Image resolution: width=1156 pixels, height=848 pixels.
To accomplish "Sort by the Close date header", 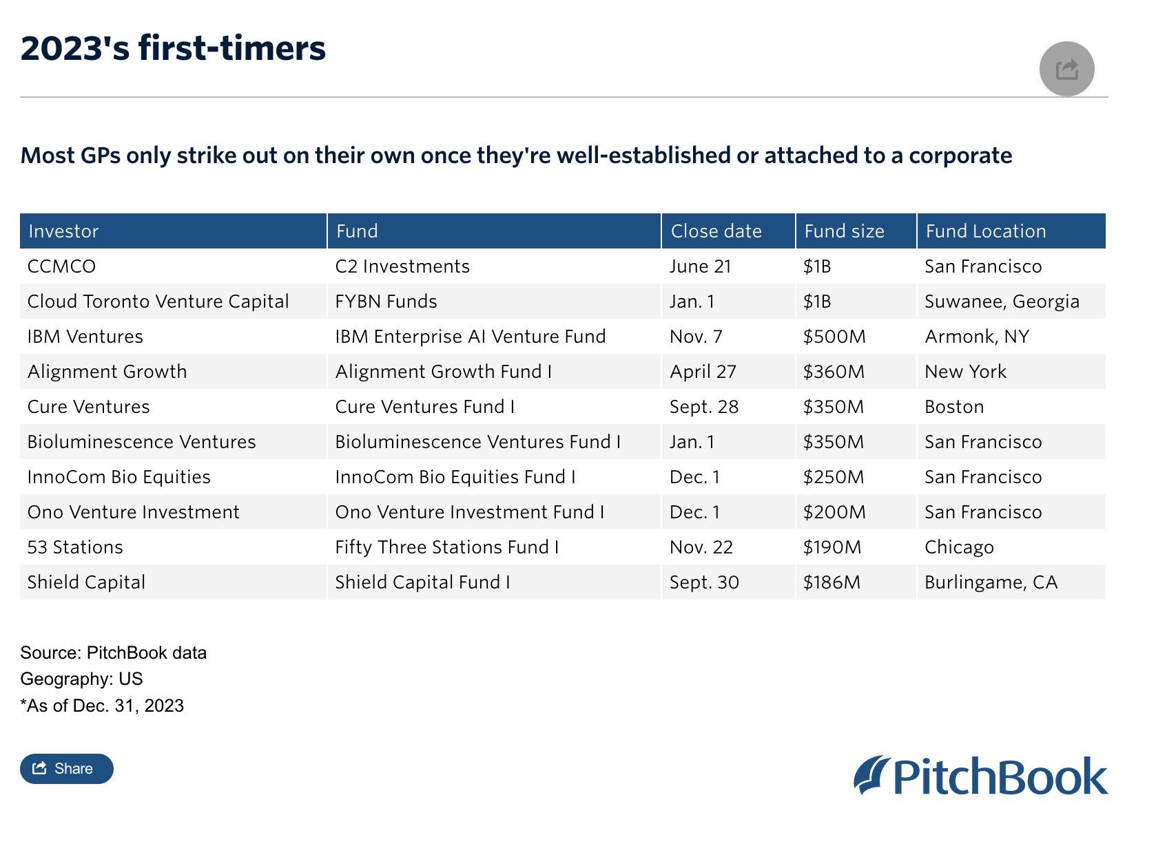I will coord(716,231).
